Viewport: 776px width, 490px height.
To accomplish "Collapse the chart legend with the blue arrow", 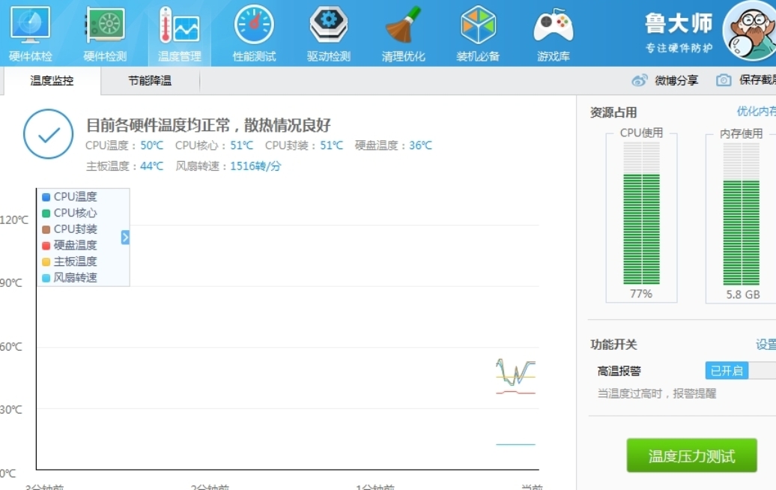I will [x=125, y=238].
